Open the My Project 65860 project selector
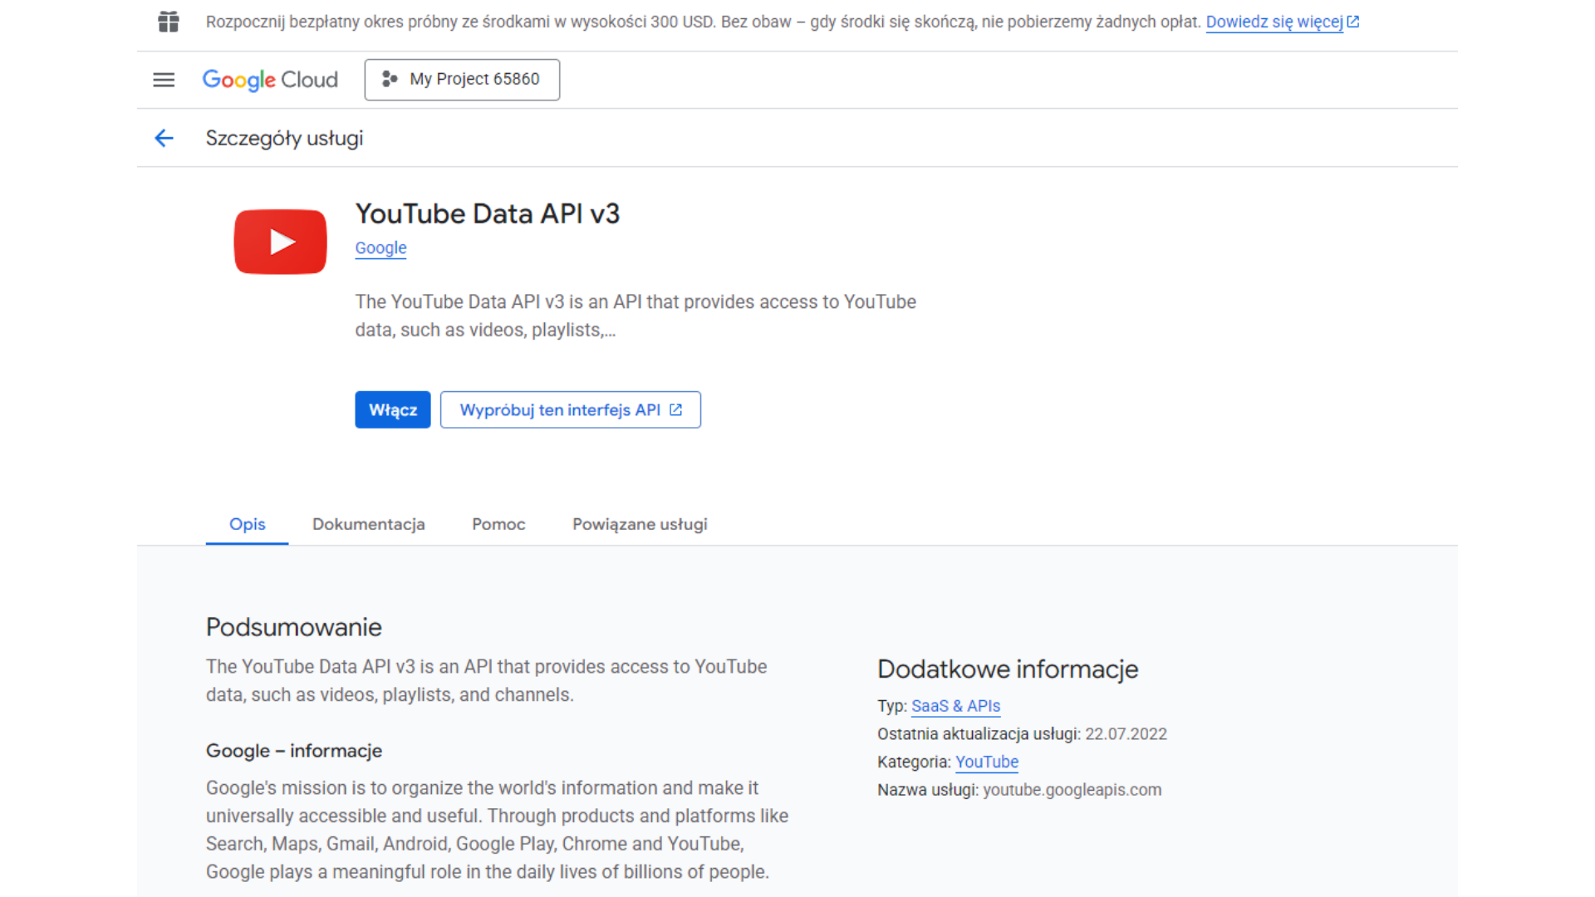Screen dimensions: 1595x897 [x=462, y=80]
